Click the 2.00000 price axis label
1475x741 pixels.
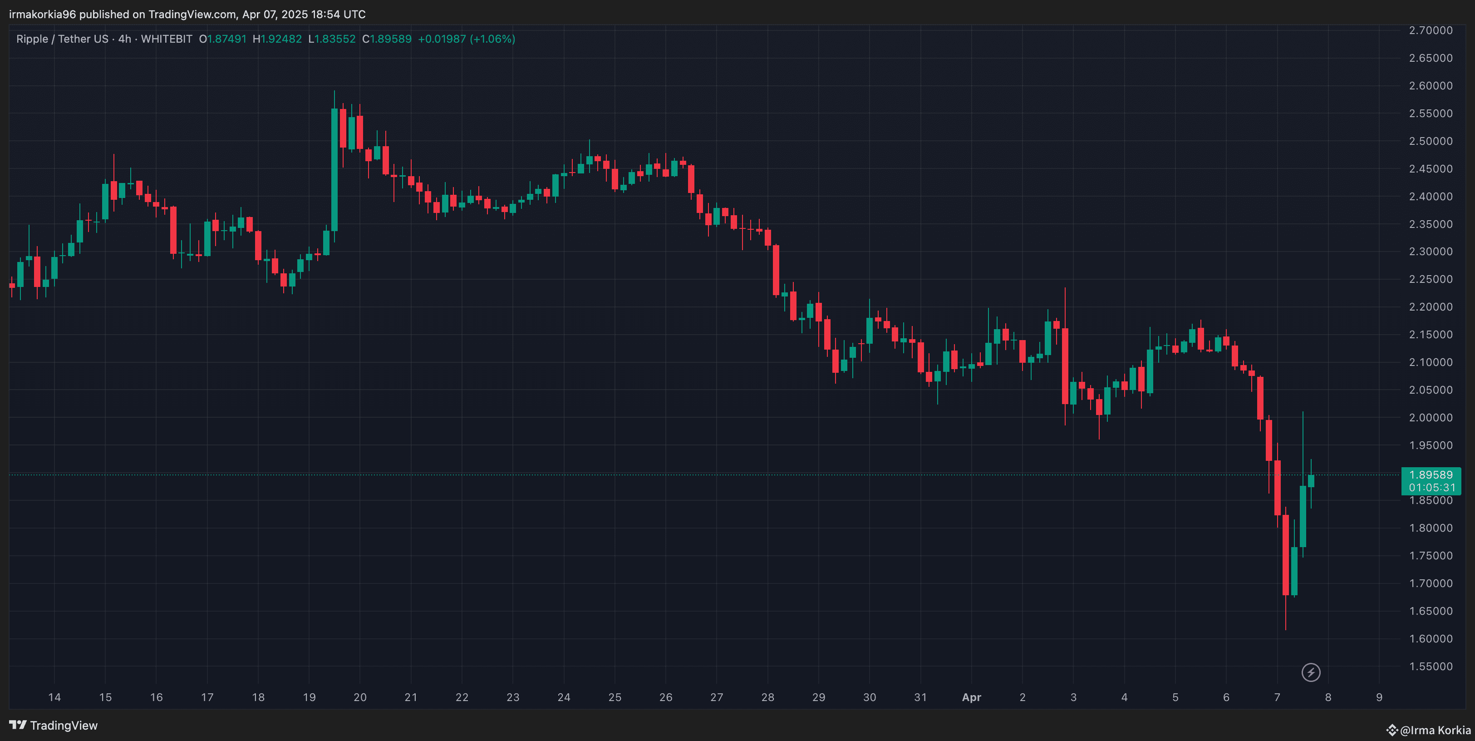[x=1431, y=417]
